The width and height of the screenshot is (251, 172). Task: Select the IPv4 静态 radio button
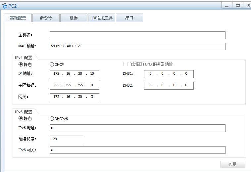(21, 64)
